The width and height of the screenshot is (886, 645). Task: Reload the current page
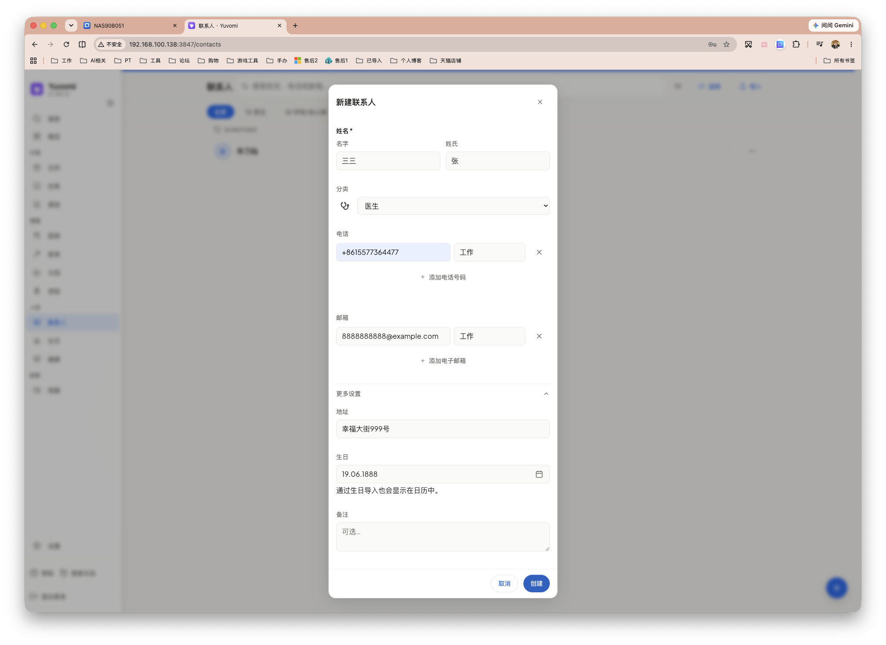[66, 44]
